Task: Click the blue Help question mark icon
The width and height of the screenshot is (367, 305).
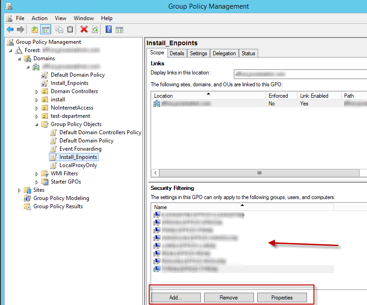Action: pyautogui.click(x=109, y=30)
